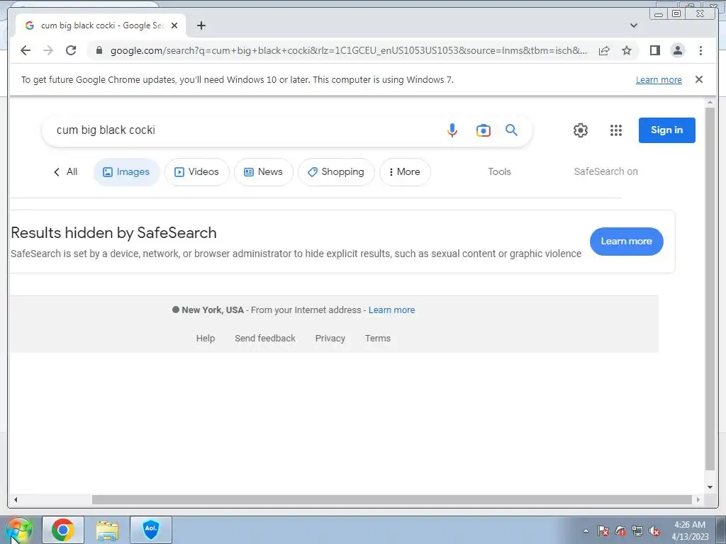Expand the tab search dropdown arrow
Image resolution: width=726 pixels, height=544 pixels.
(634, 25)
